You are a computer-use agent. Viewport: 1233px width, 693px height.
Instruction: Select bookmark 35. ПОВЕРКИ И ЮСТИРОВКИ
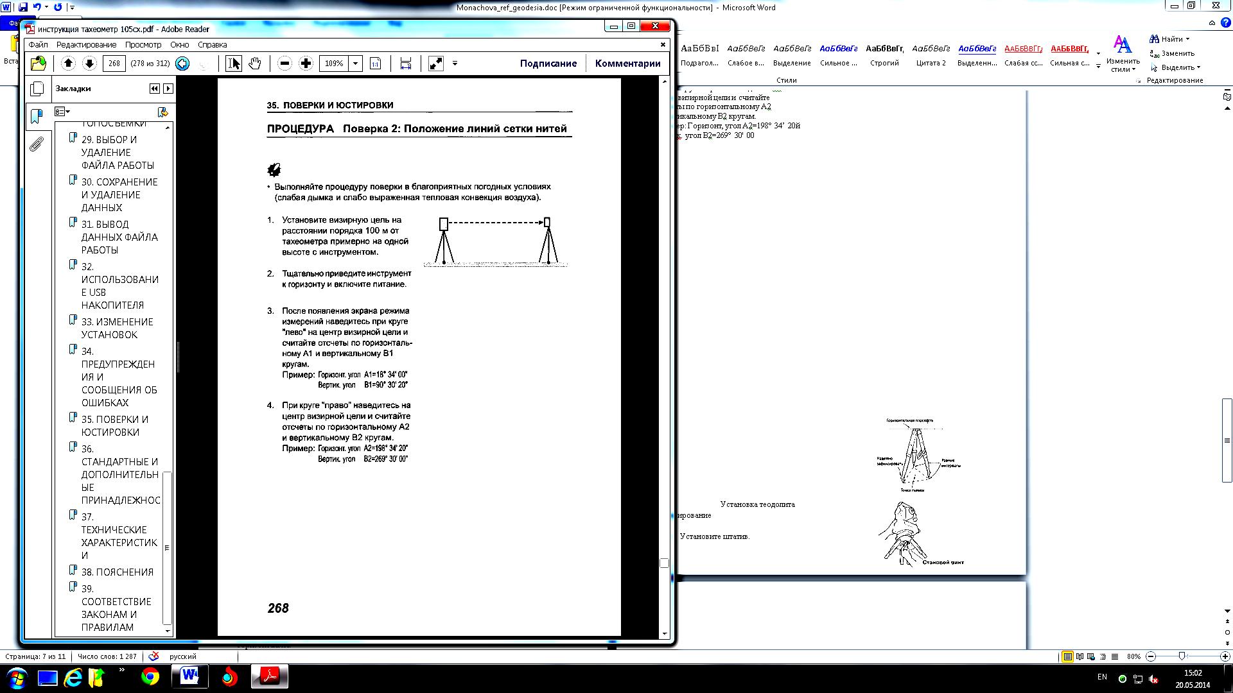click(114, 425)
